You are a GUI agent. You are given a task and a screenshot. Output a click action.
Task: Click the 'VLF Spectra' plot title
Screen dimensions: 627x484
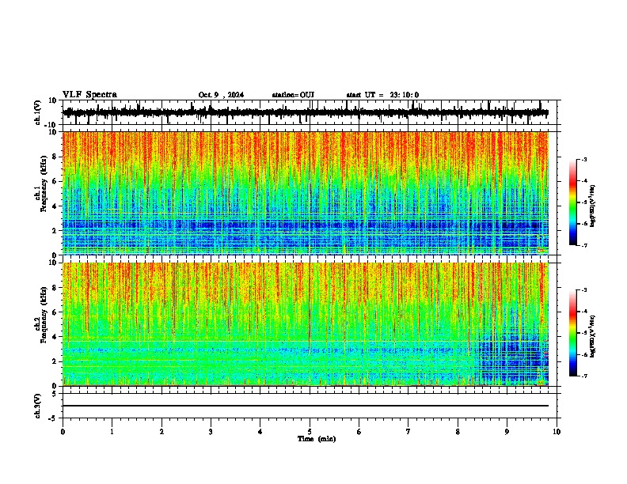tap(89, 95)
